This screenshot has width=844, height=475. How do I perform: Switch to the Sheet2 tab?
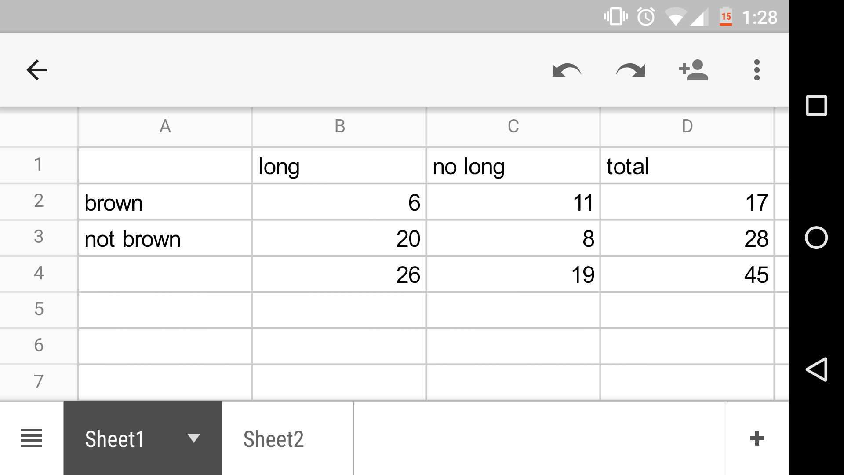273,439
